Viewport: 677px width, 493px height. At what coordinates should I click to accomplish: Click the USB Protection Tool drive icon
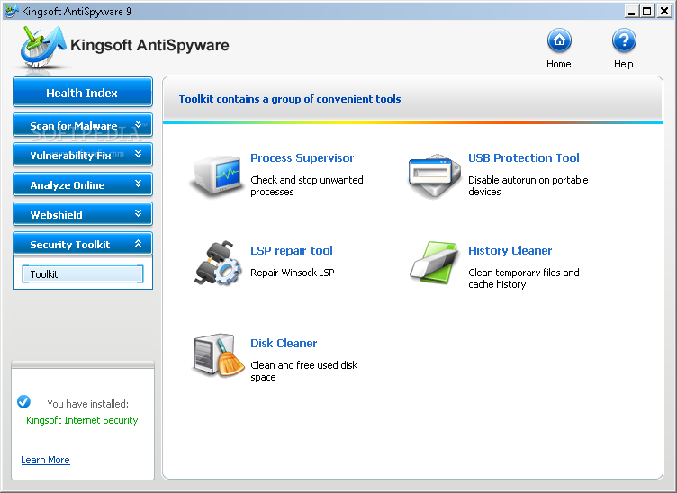tap(435, 175)
